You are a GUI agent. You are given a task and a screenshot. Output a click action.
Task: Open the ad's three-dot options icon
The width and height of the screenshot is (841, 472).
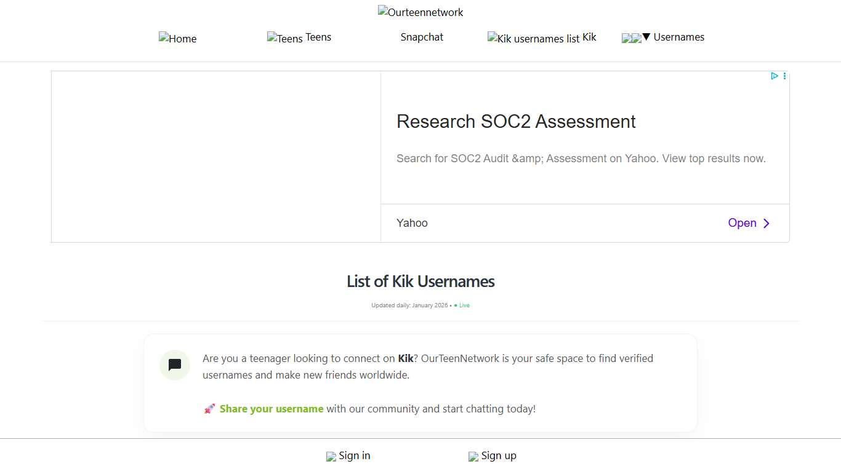click(x=784, y=76)
